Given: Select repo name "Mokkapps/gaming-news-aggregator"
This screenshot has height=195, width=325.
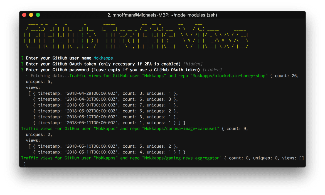Looking at the screenshot, I should [x=182, y=158].
